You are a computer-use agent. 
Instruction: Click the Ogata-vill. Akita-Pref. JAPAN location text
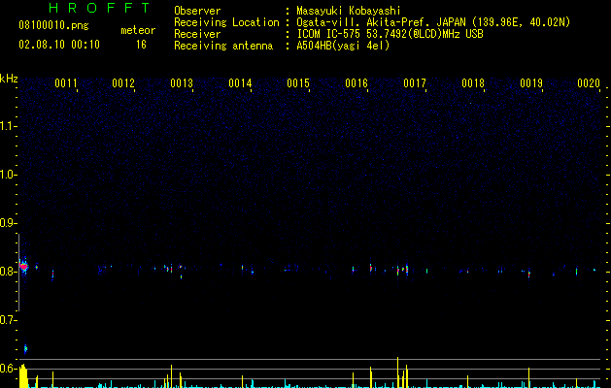click(x=433, y=22)
